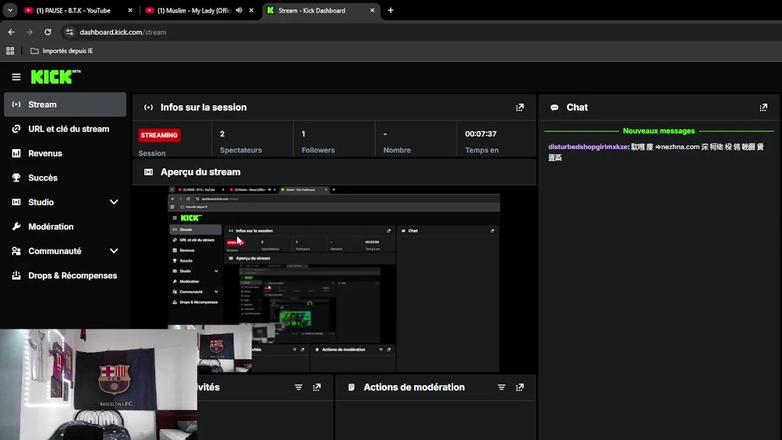782x440 pixels.
Task: Open the tab search dropdown arrow
Action: (x=9, y=10)
